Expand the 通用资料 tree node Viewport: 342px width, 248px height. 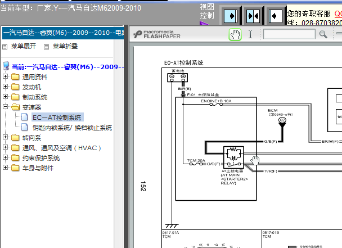tap(6, 76)
